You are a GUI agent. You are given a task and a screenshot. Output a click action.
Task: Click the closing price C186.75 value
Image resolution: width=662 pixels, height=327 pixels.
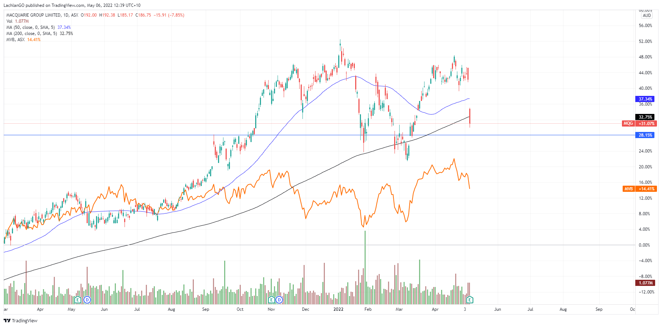tap(143, 15)
